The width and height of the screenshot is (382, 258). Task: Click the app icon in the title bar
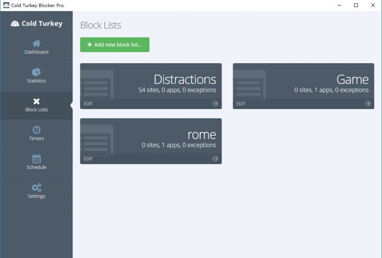click(x=6, y=5)
